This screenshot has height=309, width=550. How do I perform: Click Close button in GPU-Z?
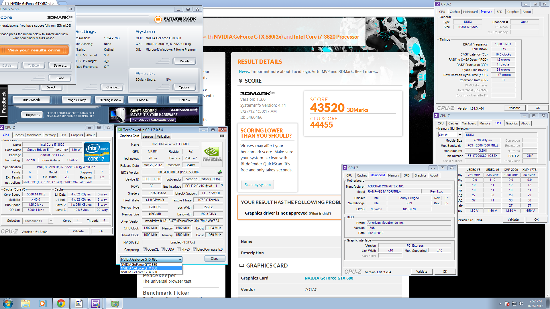tap(215, 259)
